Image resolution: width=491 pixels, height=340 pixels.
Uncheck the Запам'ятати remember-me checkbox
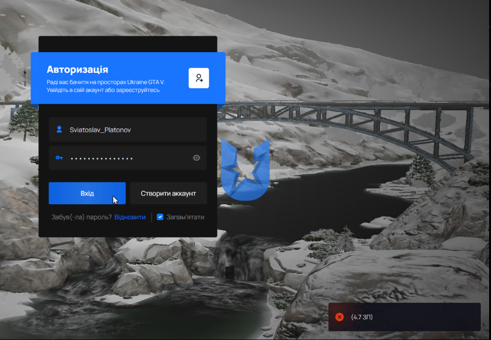tap(160, 217)
